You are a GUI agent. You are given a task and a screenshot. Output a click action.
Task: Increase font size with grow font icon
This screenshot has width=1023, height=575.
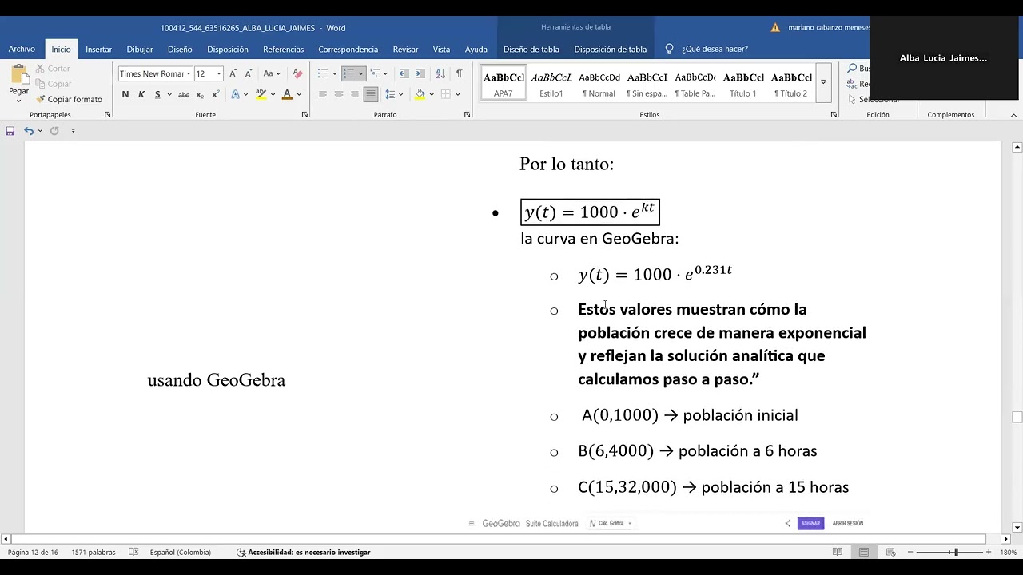click(x=233, y=73)
